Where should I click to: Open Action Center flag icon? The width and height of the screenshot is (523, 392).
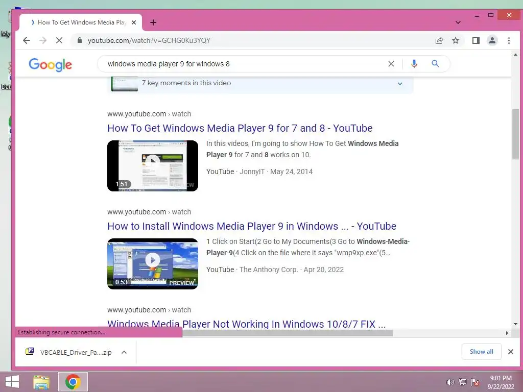tap(475, 382)
